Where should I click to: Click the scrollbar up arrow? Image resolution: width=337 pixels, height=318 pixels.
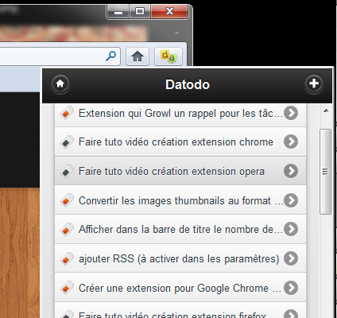pos(326,111)
